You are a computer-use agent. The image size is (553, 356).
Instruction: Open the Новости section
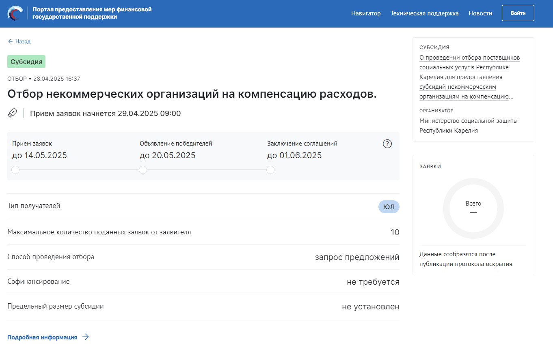pyautogui.click(x=480, y=13)
